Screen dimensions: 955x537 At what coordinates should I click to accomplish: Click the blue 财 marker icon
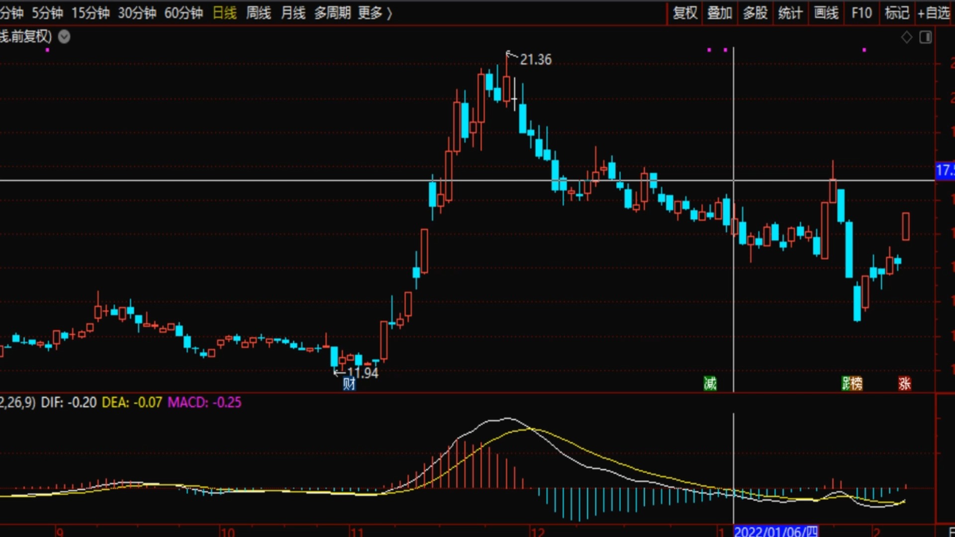349,383
